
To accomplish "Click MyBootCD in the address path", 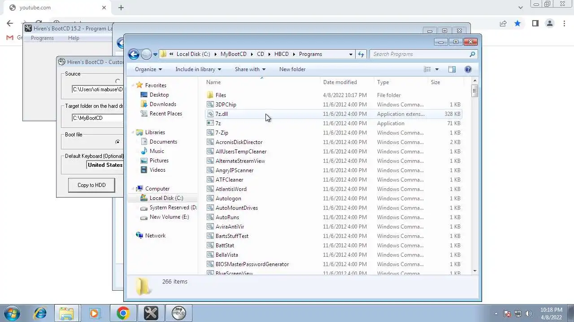I will (x=233, y=54).
